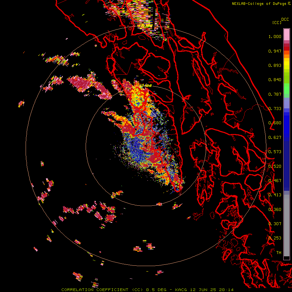Screen dimensions: 292x292
Task: Click the 0.573 scale value
Action: (275, 152)
